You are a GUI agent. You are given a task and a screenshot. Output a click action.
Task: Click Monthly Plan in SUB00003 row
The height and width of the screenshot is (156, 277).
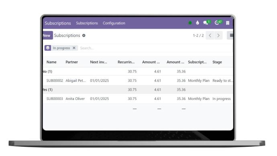tap(199, 99)
